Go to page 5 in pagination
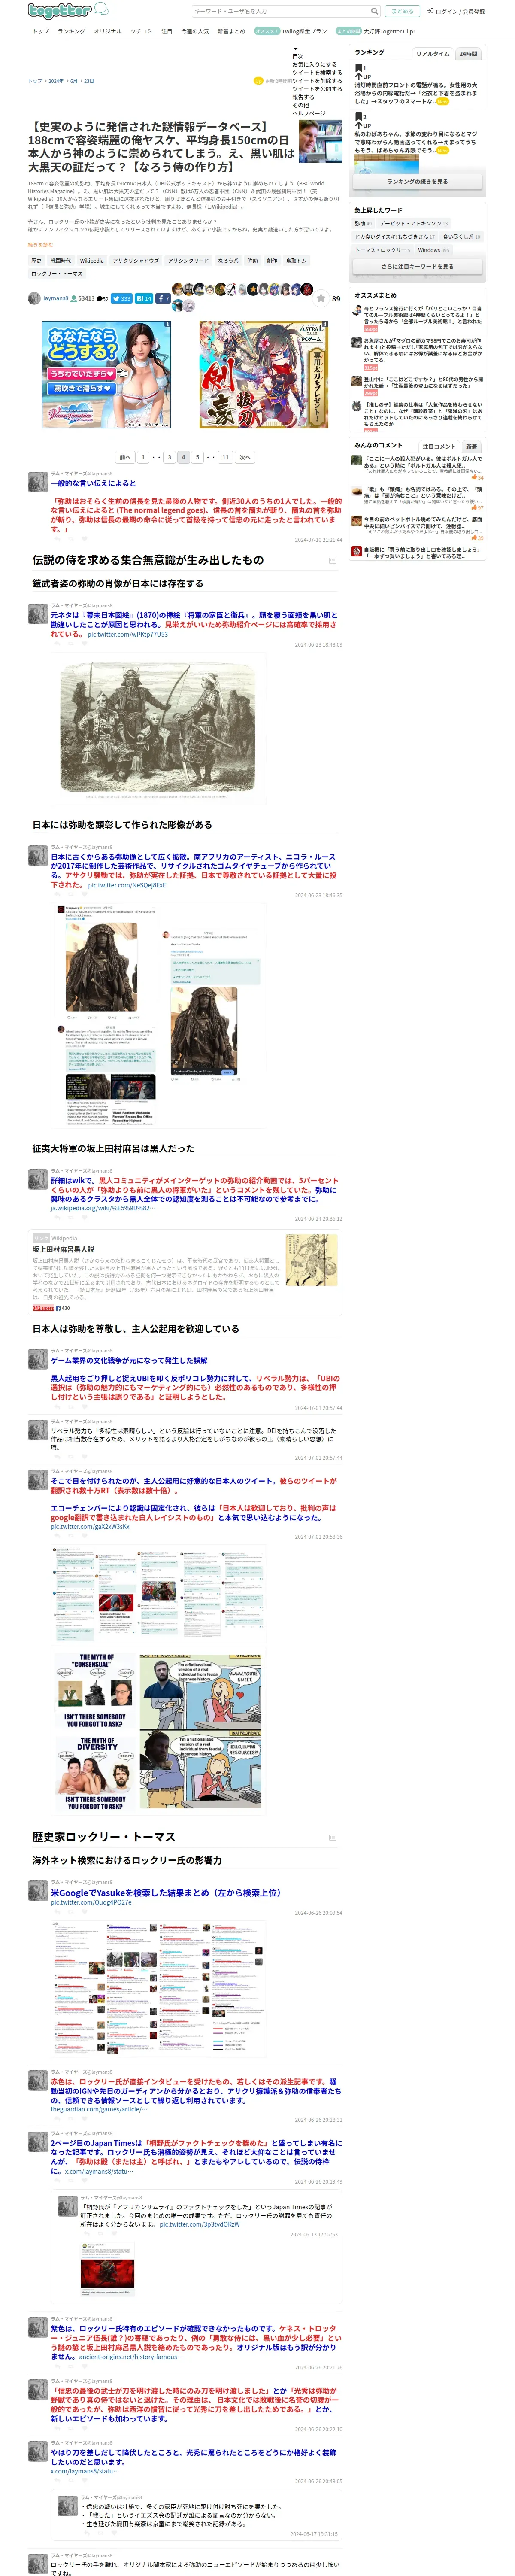Screen dimensions: 515x2576 [197, 457]
